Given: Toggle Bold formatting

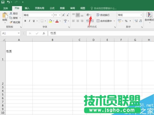Looking at the screenshot, I should point(25,21).
